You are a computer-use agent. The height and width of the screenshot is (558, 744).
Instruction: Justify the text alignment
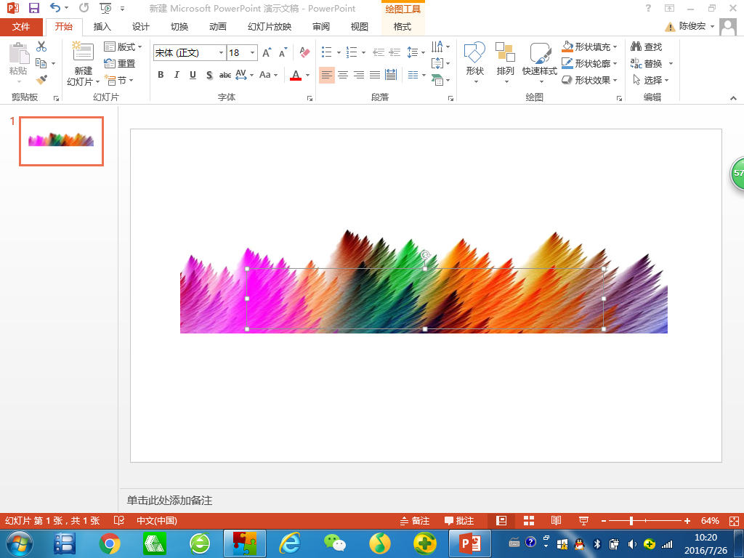[x=375, y=75]
